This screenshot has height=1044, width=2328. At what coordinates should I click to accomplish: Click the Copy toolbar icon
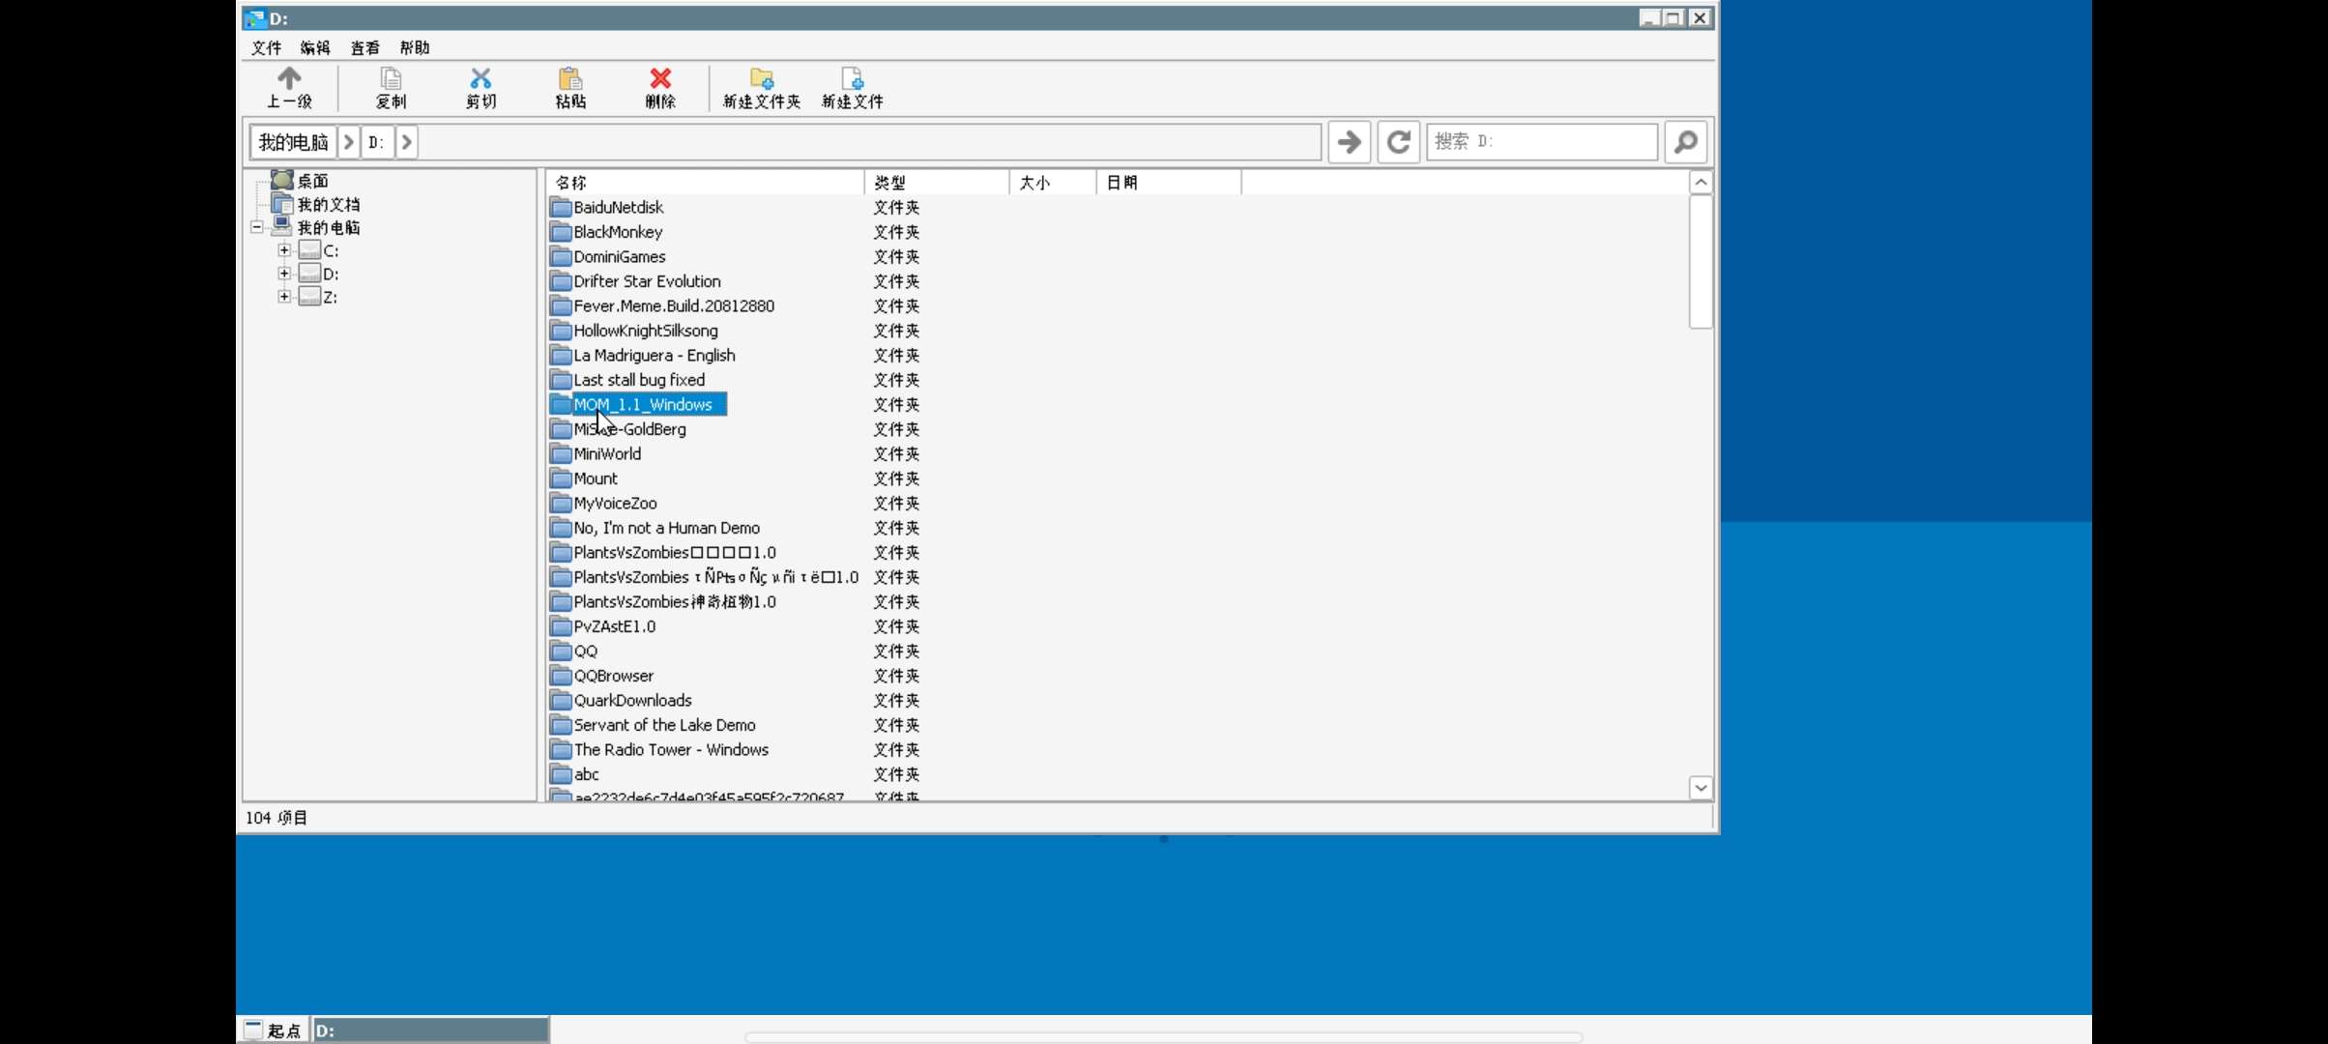(391, 79)
